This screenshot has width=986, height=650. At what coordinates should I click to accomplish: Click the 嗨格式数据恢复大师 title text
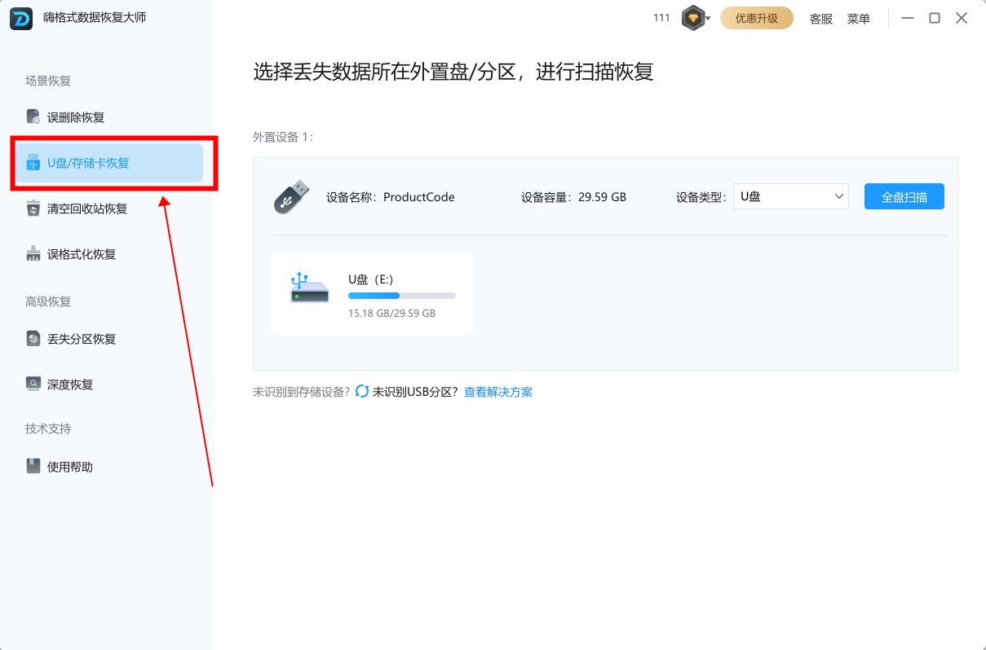[95, 17]
